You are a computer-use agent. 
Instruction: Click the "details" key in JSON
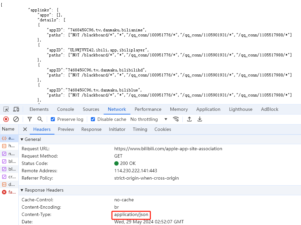coord(48,20)
